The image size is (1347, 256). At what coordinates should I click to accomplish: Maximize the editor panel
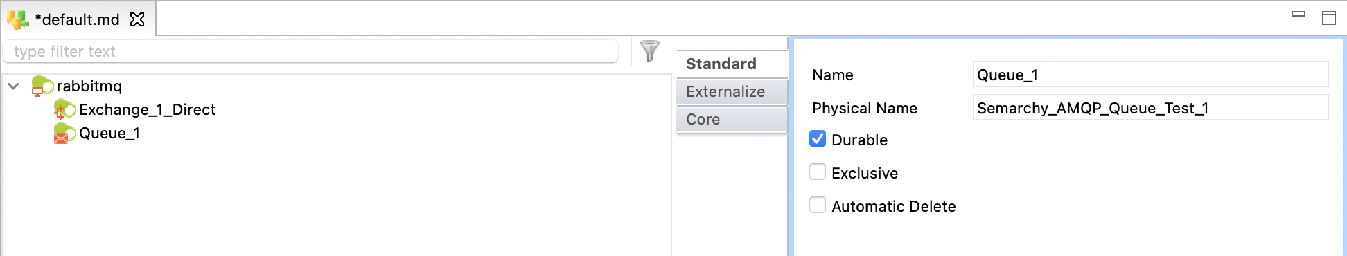click(1328, 18)
